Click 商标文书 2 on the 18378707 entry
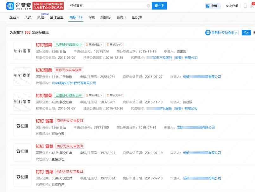The image size is (255, 192). (x=114, y=95)
